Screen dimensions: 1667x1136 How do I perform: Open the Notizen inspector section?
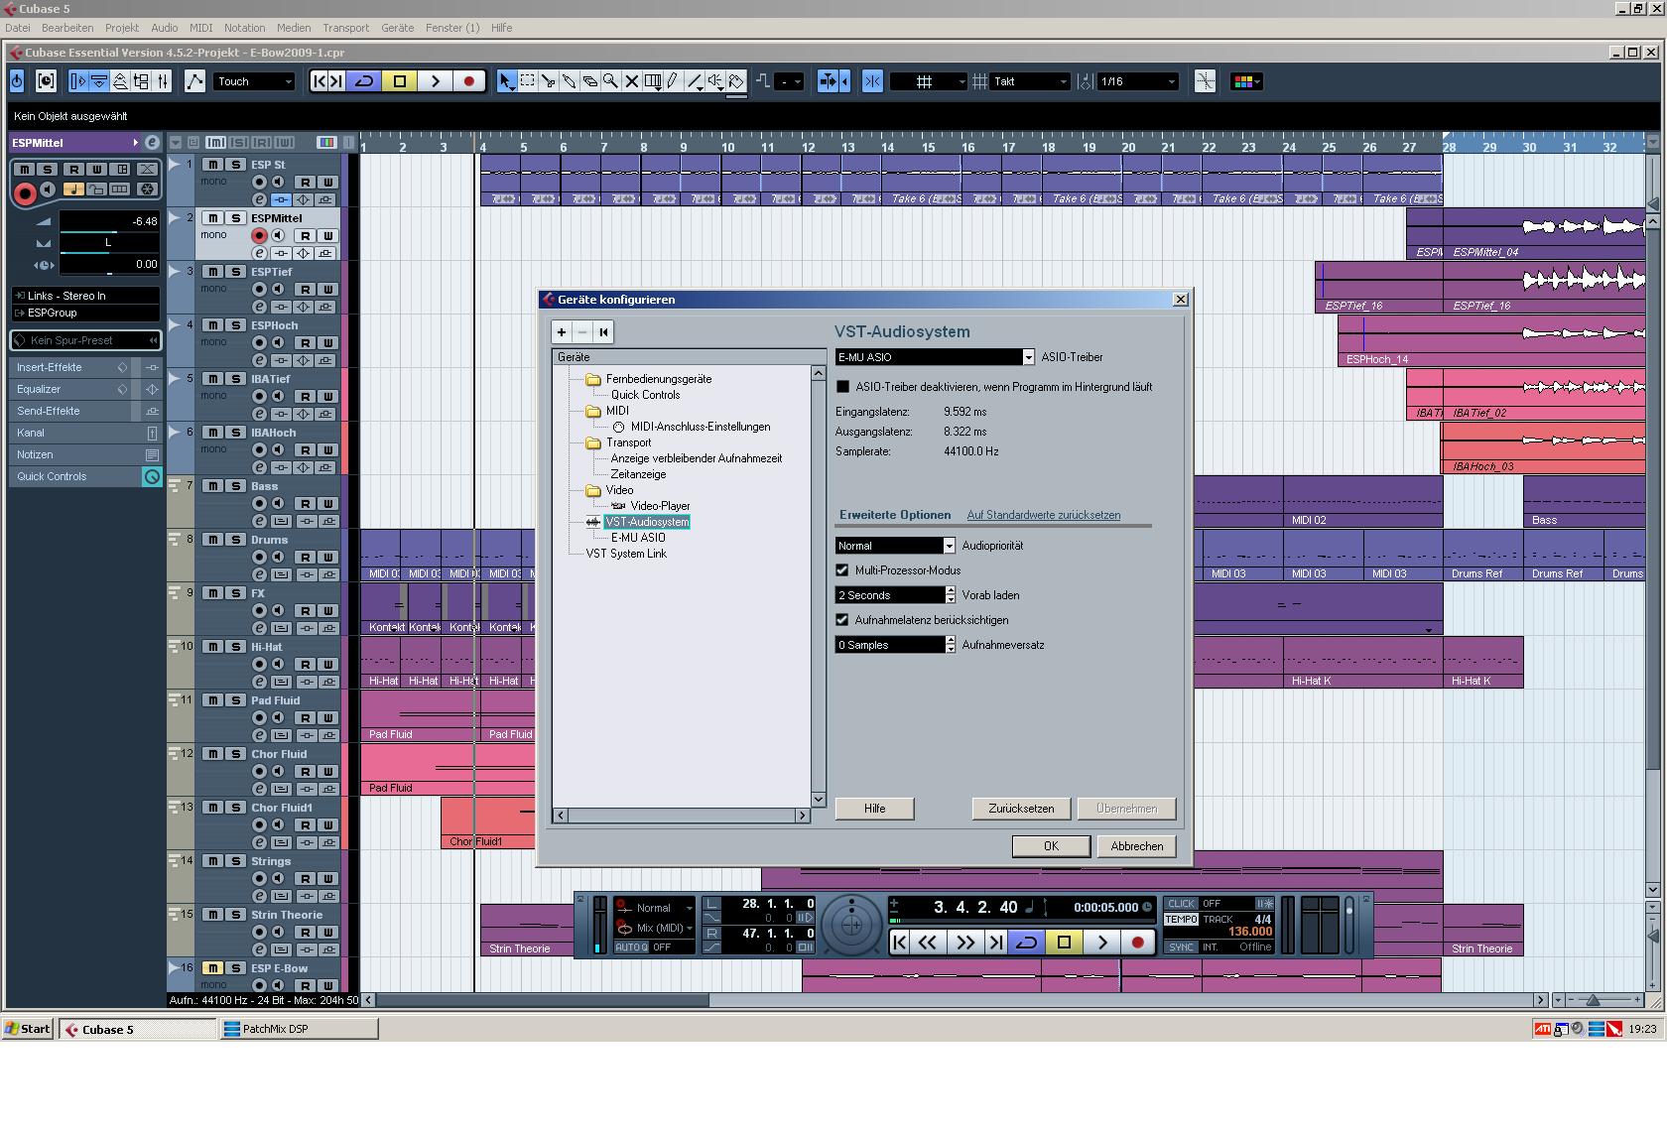pyautogui.click(x=85, y=454)
